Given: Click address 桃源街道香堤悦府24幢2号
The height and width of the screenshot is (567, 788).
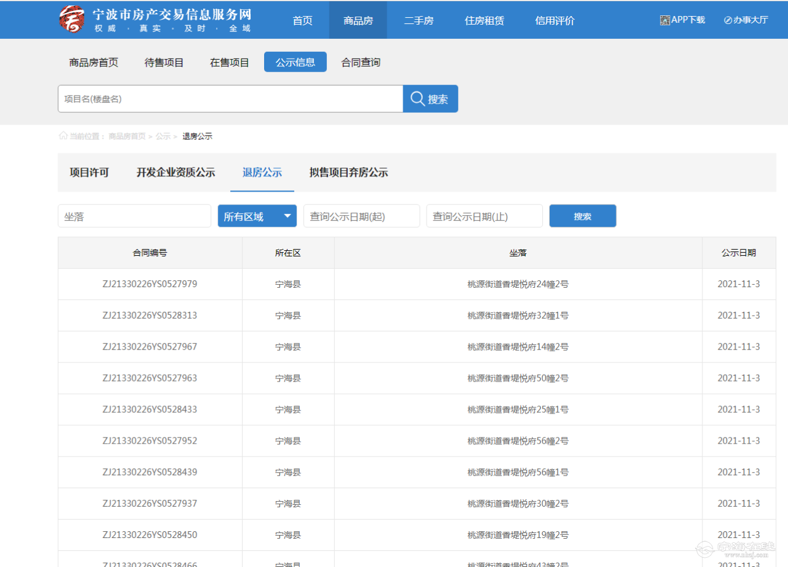Looking at the screenshot, I should [518, 284].
